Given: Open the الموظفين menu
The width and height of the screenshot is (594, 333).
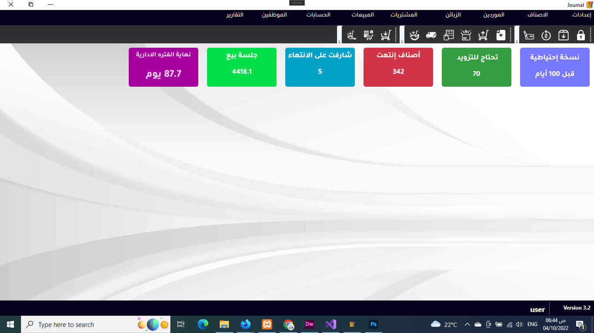Looking at the screenshot, I should [274, 15].
